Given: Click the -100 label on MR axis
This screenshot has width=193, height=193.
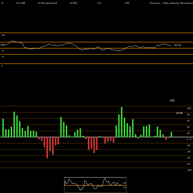Looking at the screenshot, I should tap(189, 170).
